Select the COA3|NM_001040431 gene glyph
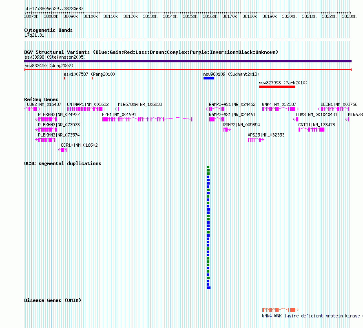 tap(295, 119)
